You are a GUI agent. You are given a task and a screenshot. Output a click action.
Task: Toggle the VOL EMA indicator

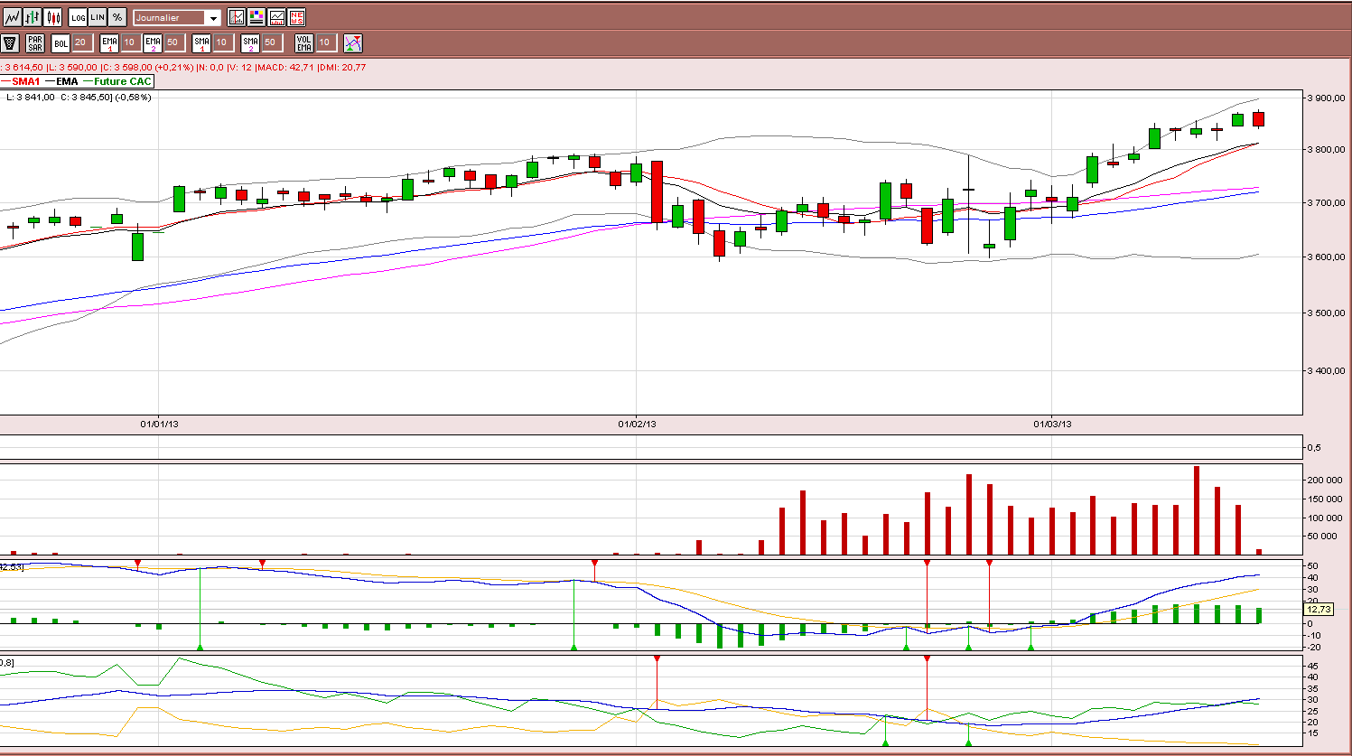point(303,42)
